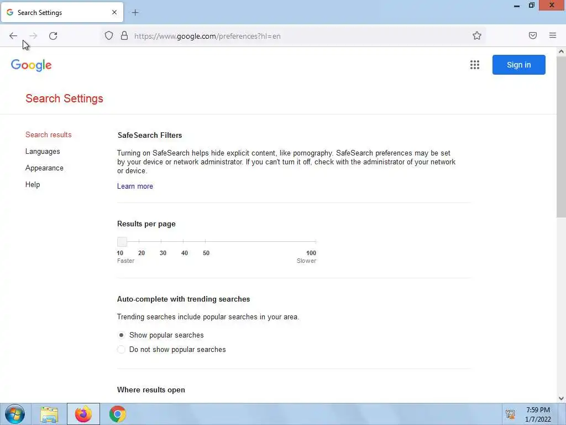Open the tracking protection shield icon
Viewport: 566px width, 425px height.
[x=109, y=35]
